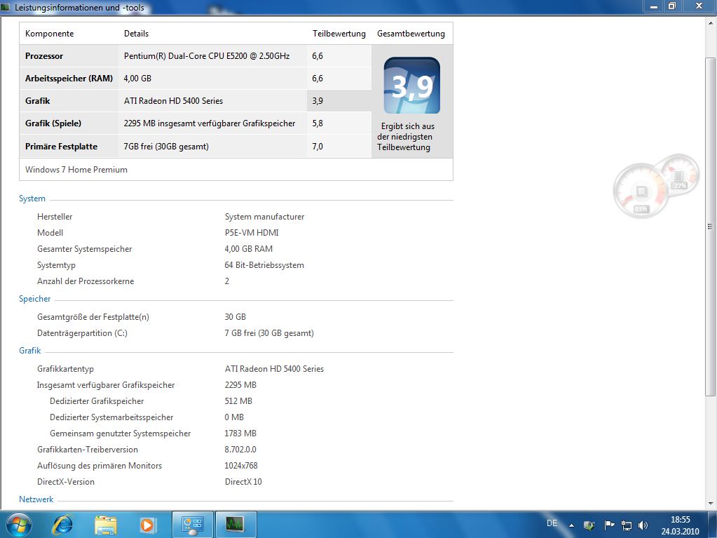Click the Anzahl der Prozessorkerne label
The width and height of the screenshot is (717, 538).
click(86, 281)
